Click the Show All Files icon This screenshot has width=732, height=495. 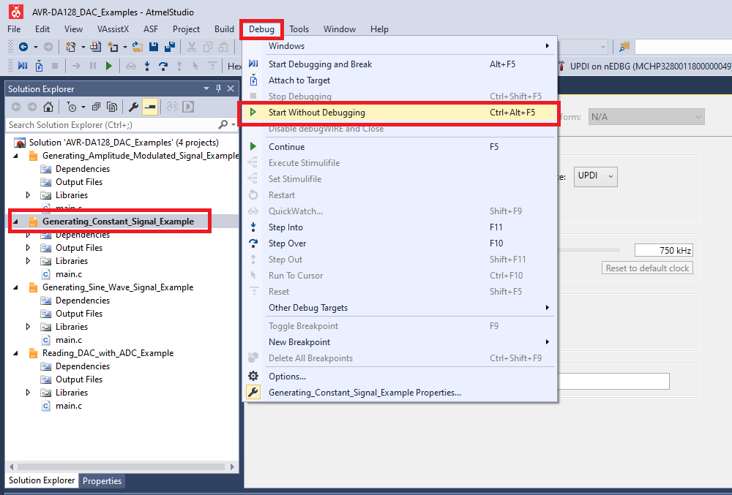point(112,107)
